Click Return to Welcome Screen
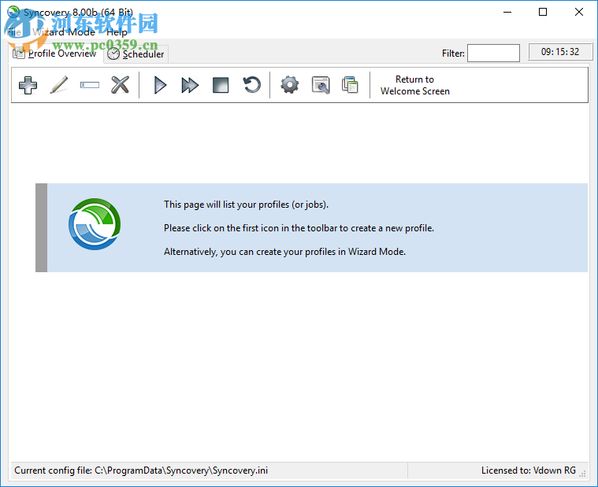The width and height of the screenshot is (598, 487). (x=415, y=85)
